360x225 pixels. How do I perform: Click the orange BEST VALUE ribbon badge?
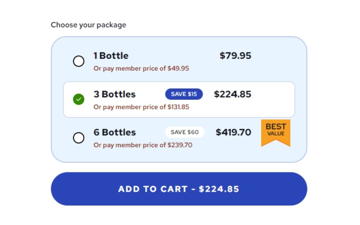pos(276,133)
